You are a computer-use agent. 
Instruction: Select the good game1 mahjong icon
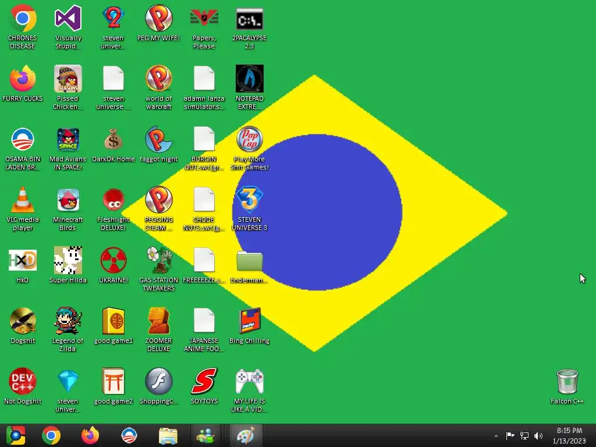[113, 321]
